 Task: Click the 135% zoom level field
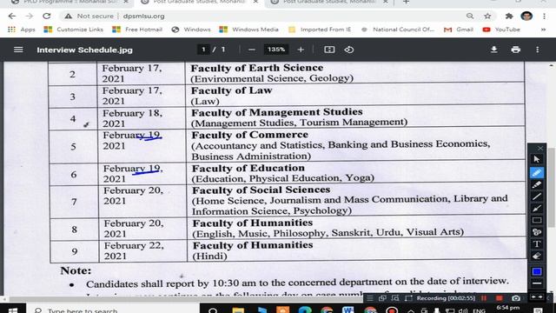[x=276, y=50]
